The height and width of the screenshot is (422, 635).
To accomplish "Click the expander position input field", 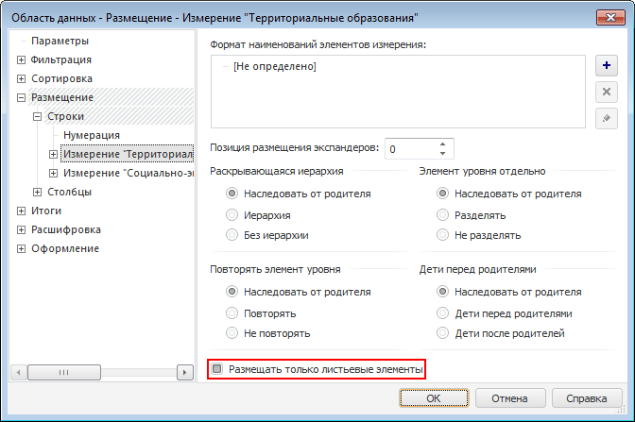I will tap(408, 149).
